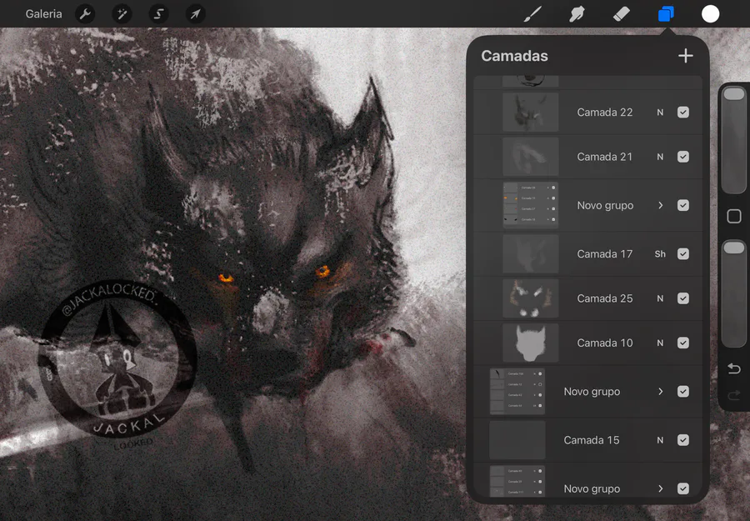
Task: Tap the redo arrow in sidebar
Action: (733, 395)
